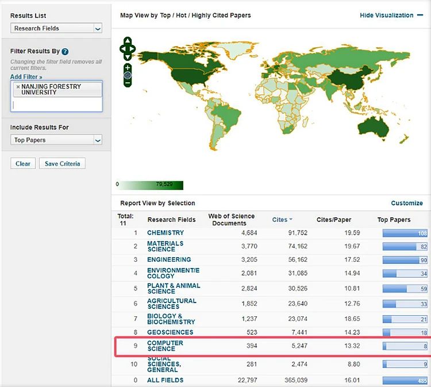Reset map view with globe icon
Viewport: 431px width, 387px height.
[128, 75]
